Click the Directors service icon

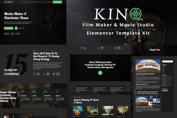tap(22, 91)
